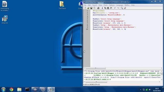Click WinActivate 'Setup - Malwarebytes Anti-Malware' line
Viewport: 164px width, 92px height.
(114, 27)
